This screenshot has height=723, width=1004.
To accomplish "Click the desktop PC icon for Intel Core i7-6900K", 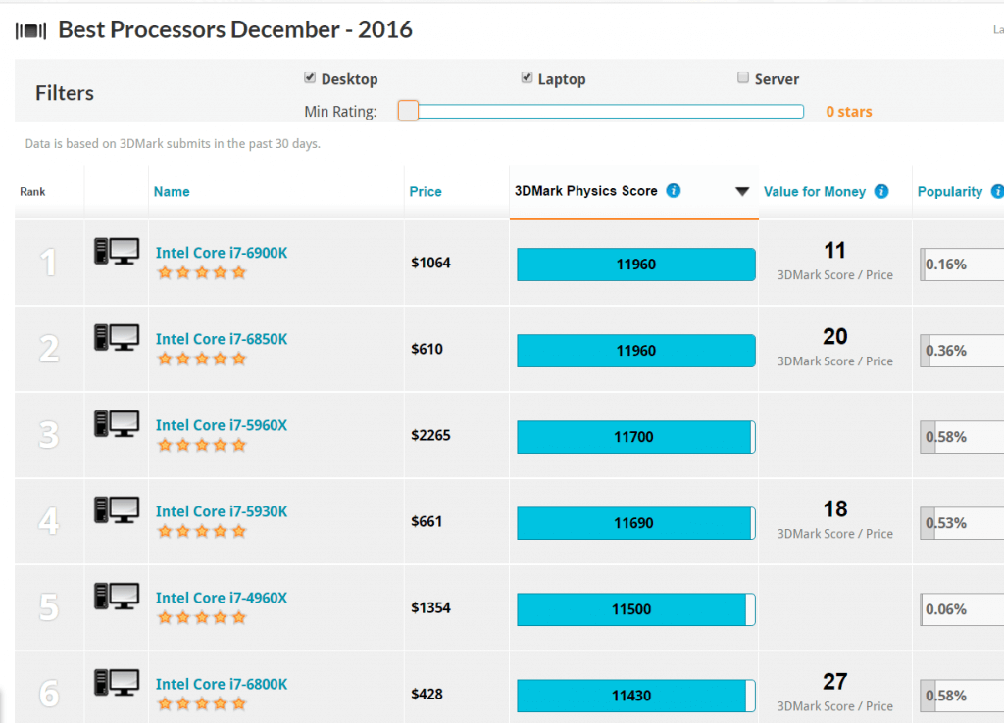I will pyautogui.click(x=117, y=251).
